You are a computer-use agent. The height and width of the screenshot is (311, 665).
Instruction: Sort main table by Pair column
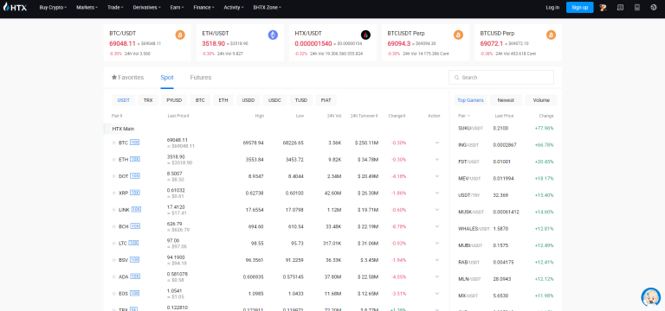tap(117, 116)
